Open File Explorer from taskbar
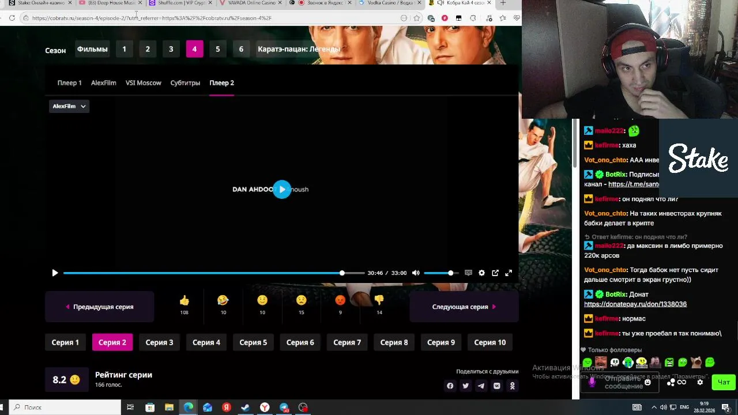The width and height of the screenshot is (738, 415). [x=169, y=408]
